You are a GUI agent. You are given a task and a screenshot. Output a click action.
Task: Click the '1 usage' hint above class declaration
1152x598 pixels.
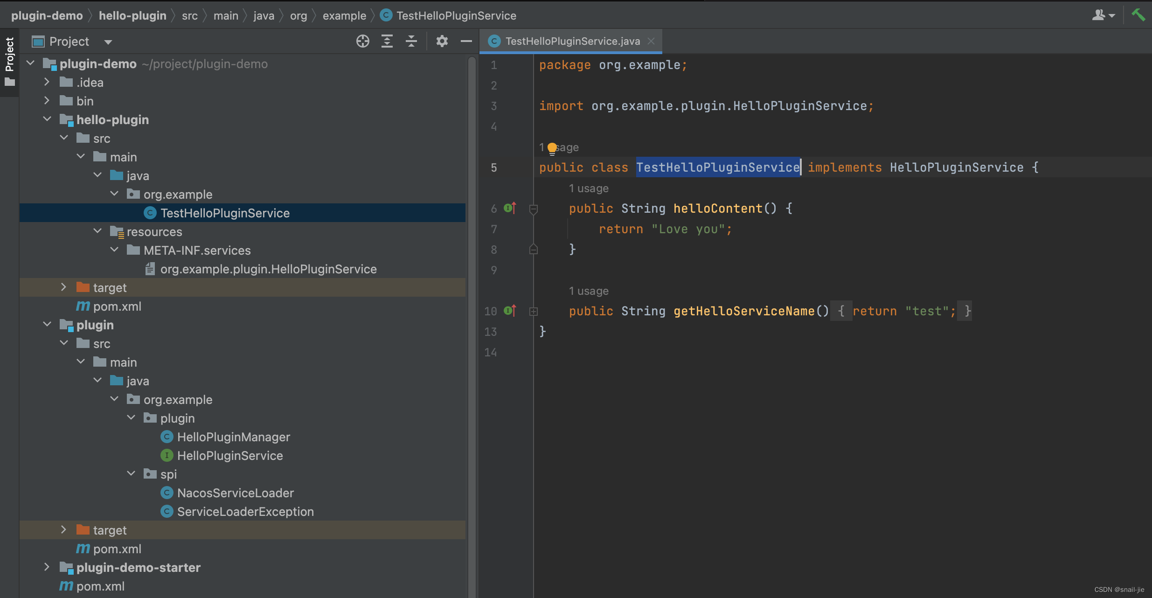[x=559, y=147]
